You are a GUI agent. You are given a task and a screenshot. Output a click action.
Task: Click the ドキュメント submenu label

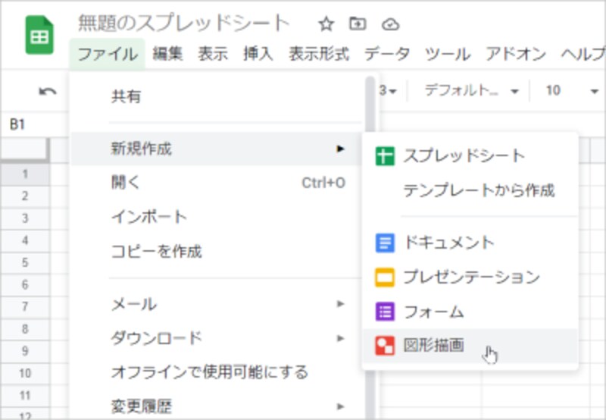[x=449, y=243]
